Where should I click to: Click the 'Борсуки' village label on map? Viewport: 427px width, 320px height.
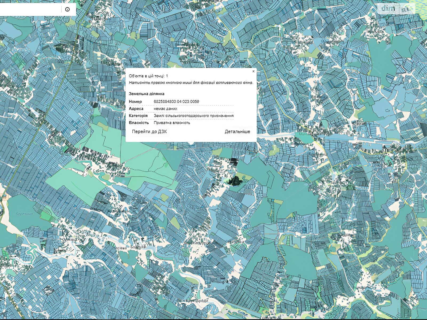point(138,247)
